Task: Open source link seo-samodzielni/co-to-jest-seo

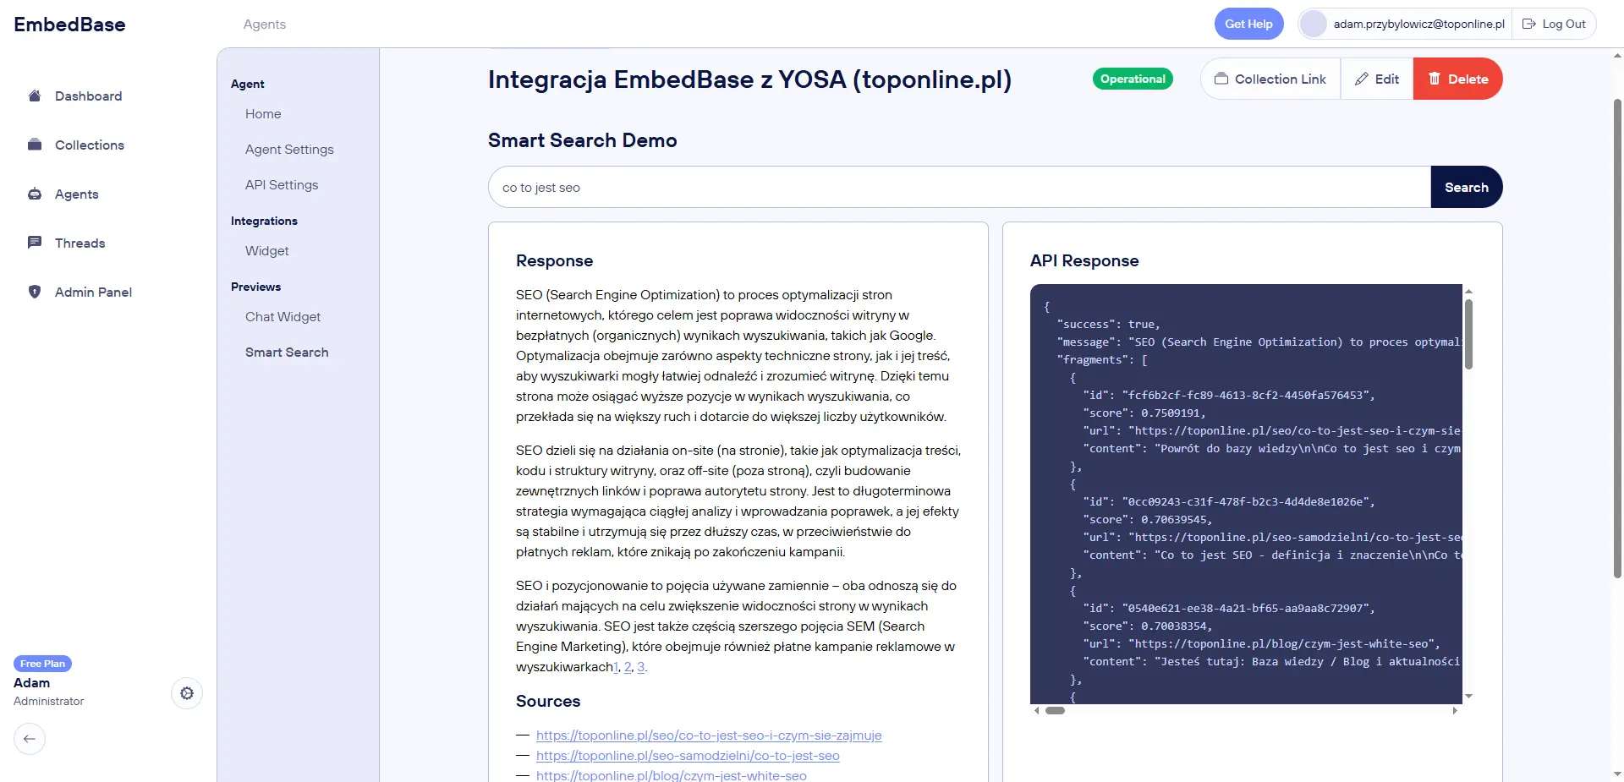Action: tap(688, 756)
